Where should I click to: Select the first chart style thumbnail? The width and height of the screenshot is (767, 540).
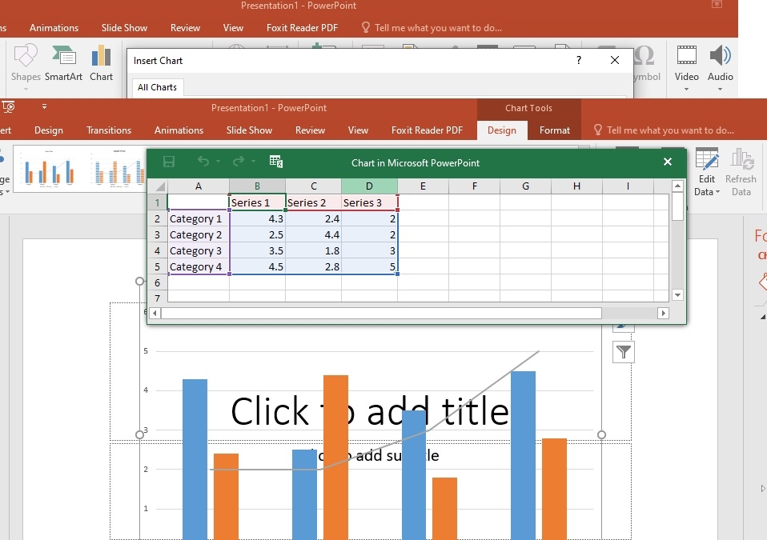coord(49,169)
